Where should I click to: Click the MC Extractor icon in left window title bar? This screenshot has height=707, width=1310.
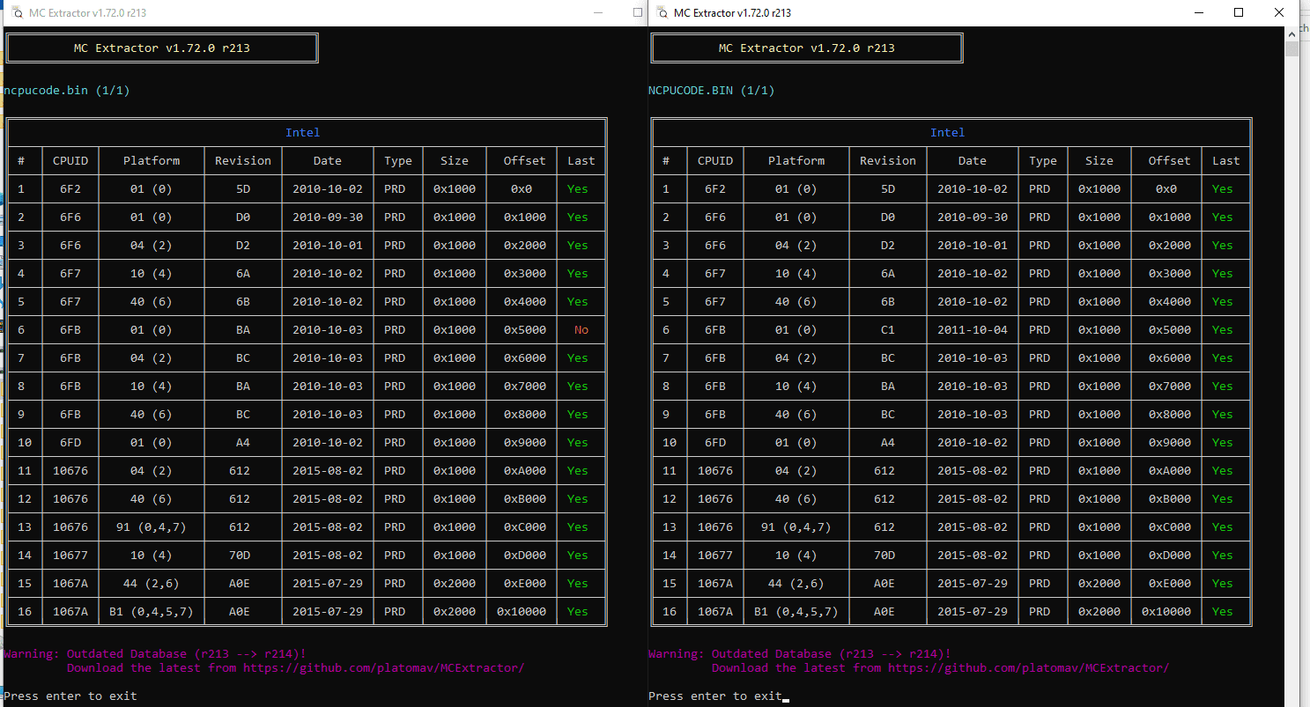coord(16,12)
